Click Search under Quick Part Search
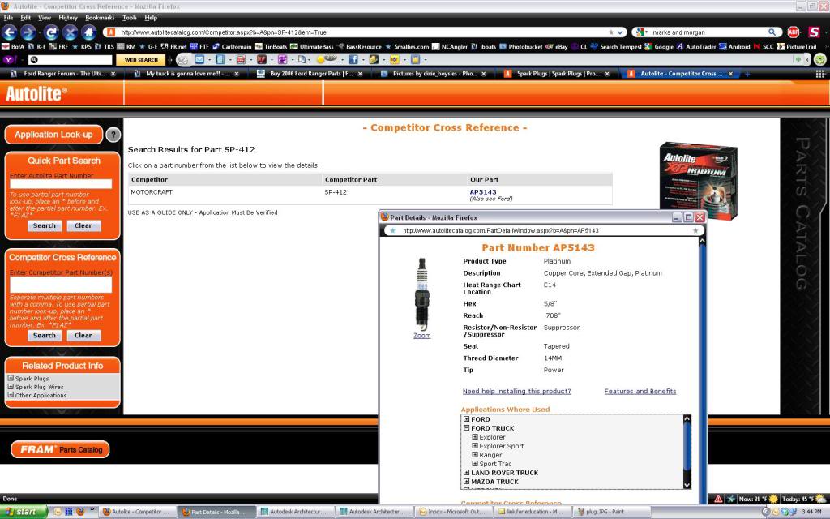 coord(45,225)
